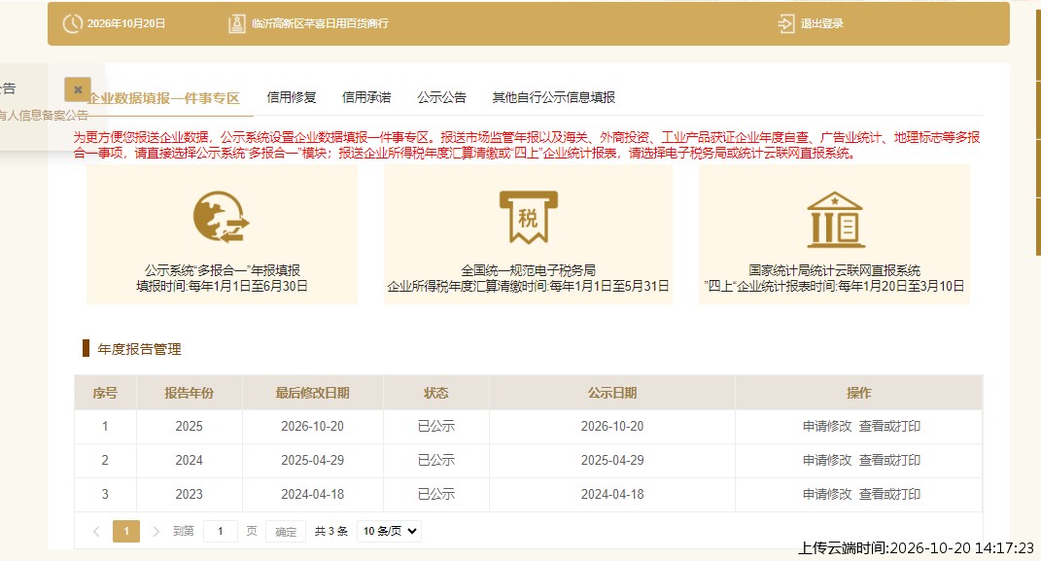This screenshot has height=561, width=1041.
Task: Click the 公示日期 column header
Action: [x=612, y=393]
